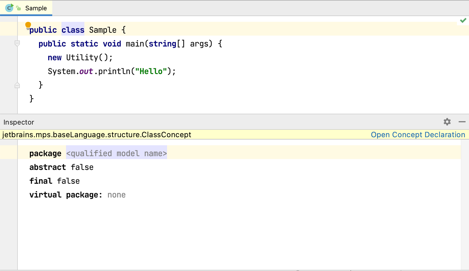Toggle the final property to true
The image size is (469, 271).
[x=68, y=181]
